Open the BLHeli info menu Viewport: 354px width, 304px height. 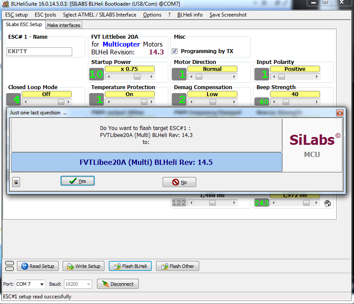(190, 15)
